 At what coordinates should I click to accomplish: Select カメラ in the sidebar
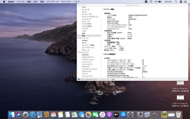click(84, 12)
